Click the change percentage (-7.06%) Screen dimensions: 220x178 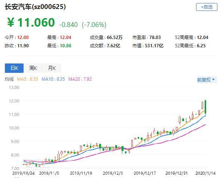[x=94, y=25]
